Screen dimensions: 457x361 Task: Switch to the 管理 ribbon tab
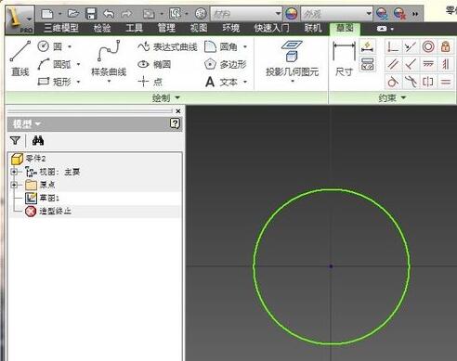point(166,28)
